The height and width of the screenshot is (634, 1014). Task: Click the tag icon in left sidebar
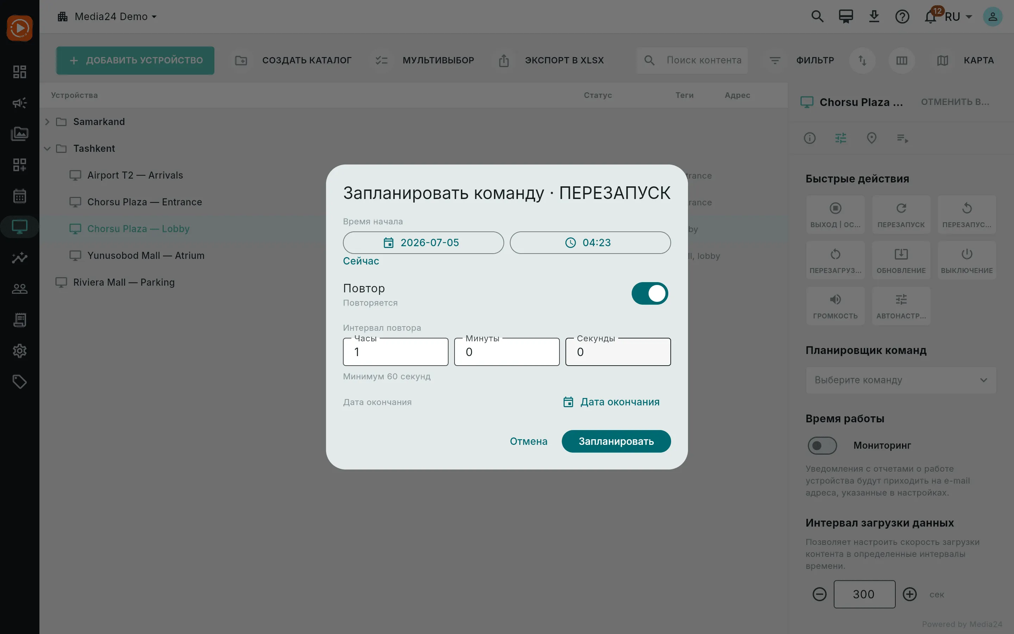20,381
